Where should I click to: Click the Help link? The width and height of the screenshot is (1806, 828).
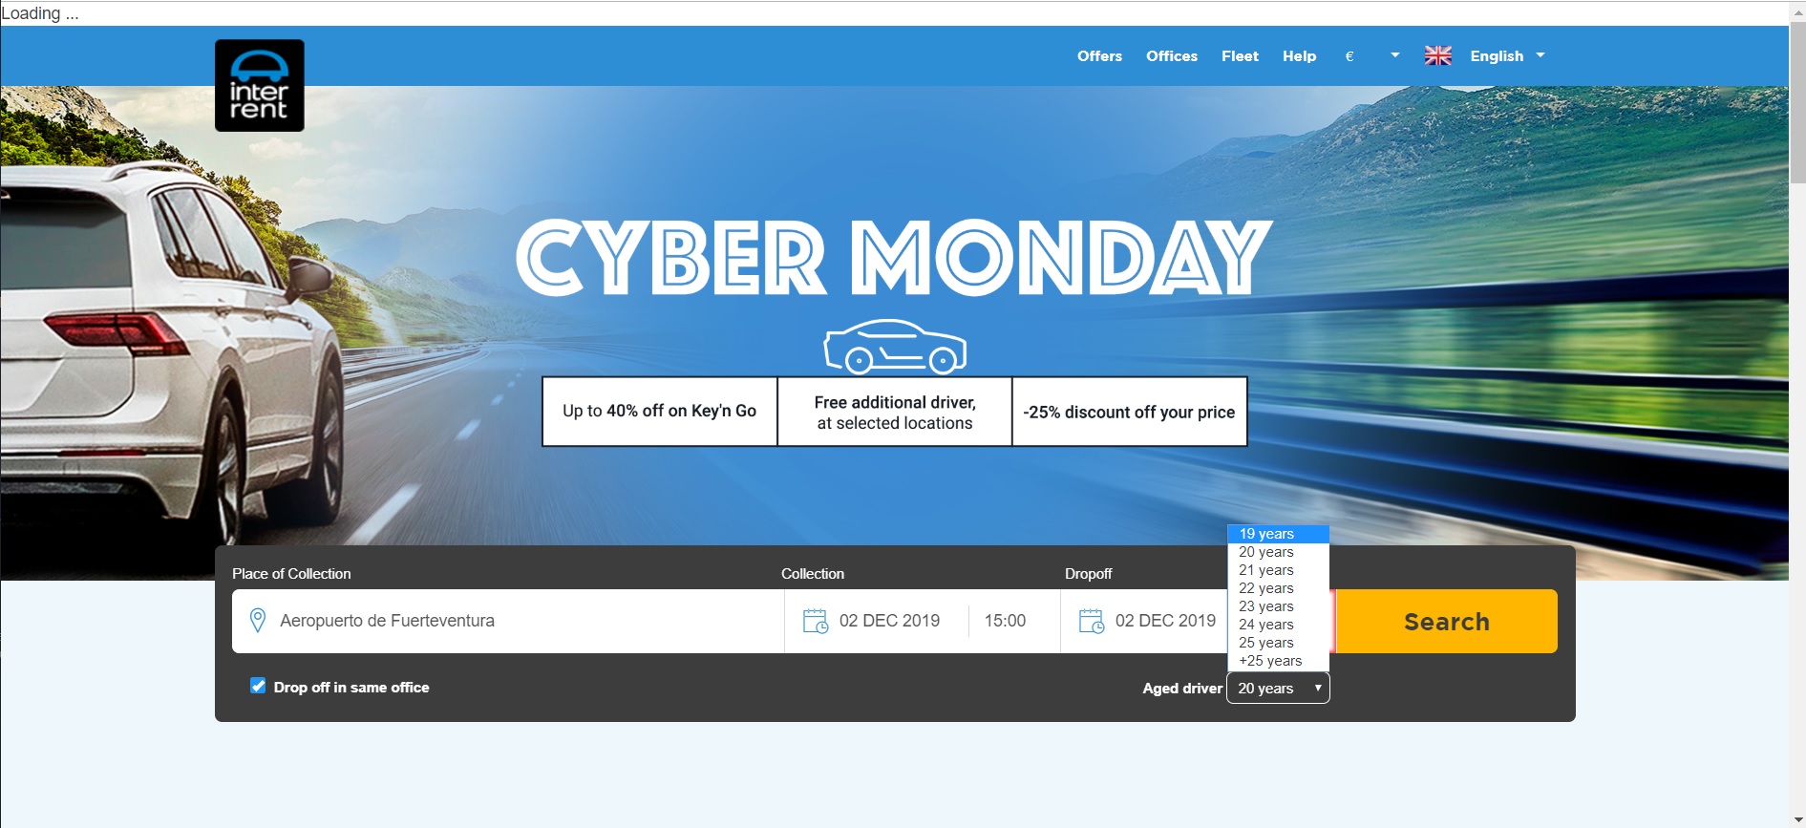[x=1299, y=56]
